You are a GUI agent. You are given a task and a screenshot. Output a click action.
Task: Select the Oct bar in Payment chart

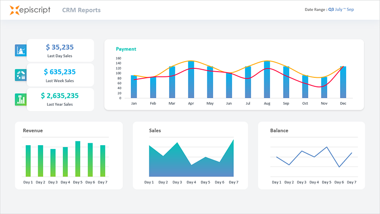(x=305, y=87)
